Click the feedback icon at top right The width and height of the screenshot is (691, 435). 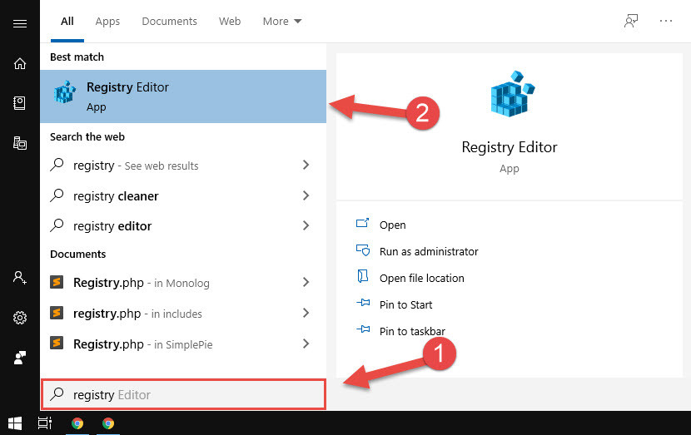[x=631, y=21]
